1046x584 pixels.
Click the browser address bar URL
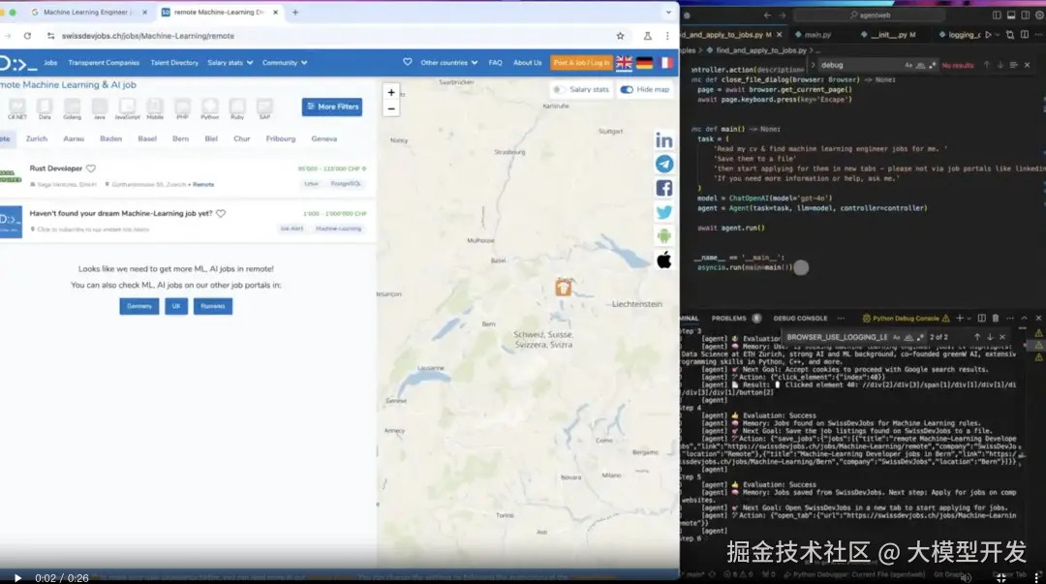coord(147,36)
